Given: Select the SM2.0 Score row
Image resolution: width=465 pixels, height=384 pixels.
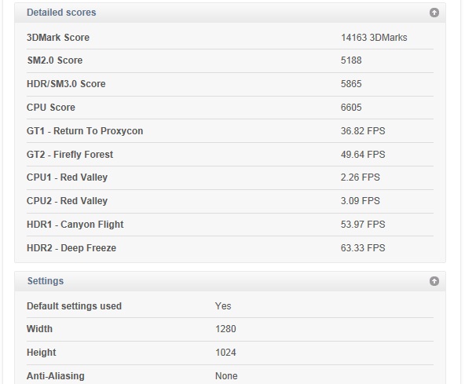Looking at the screenshot, I should pos(230,60).
